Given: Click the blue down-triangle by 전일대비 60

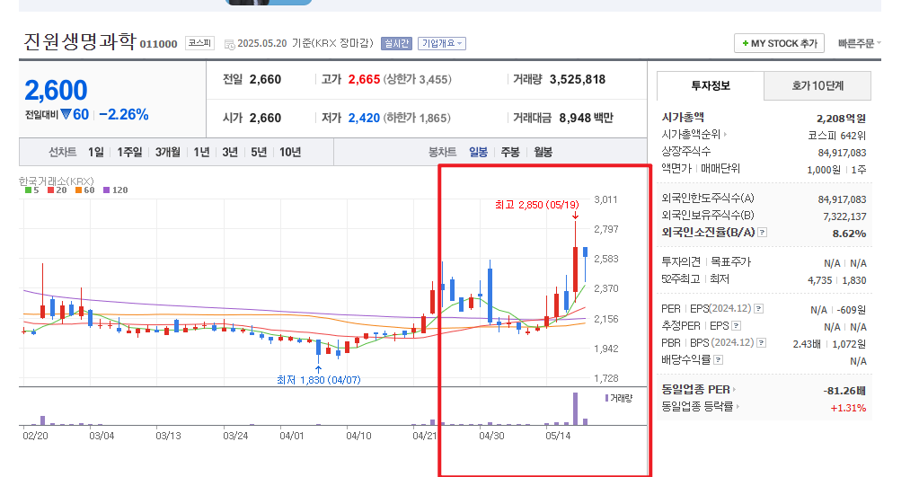Looking at the screenshot, I should click(66, 114).
